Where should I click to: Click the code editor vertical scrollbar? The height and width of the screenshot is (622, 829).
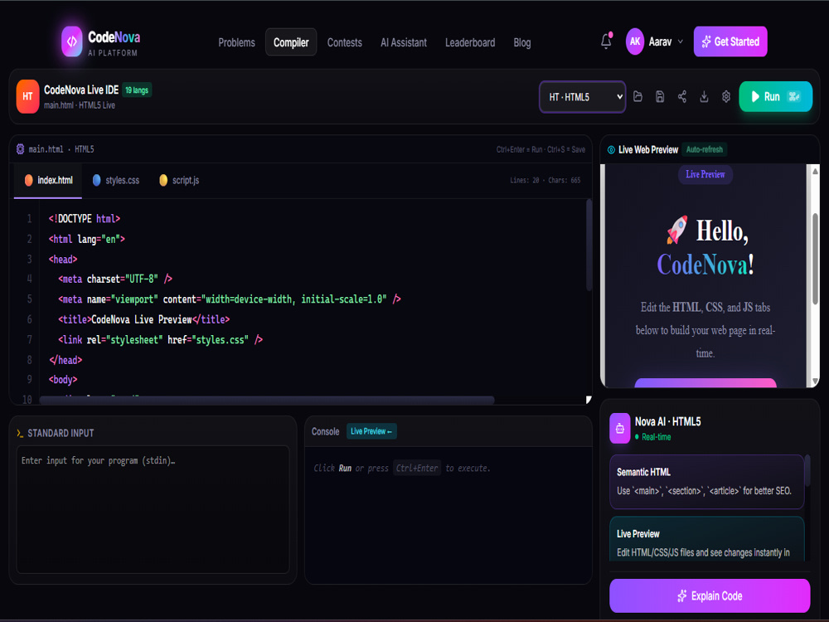[x=589, y=245]
